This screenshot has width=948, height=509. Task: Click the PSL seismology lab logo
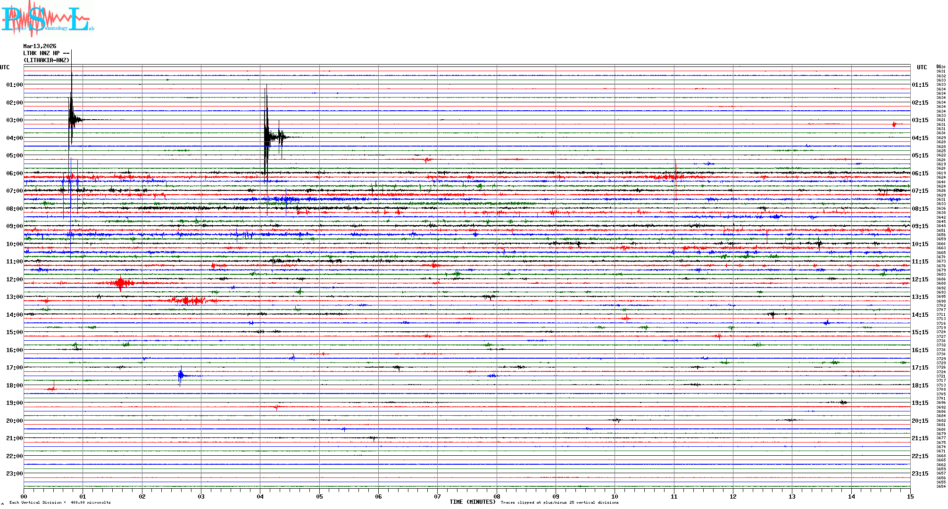46,19
